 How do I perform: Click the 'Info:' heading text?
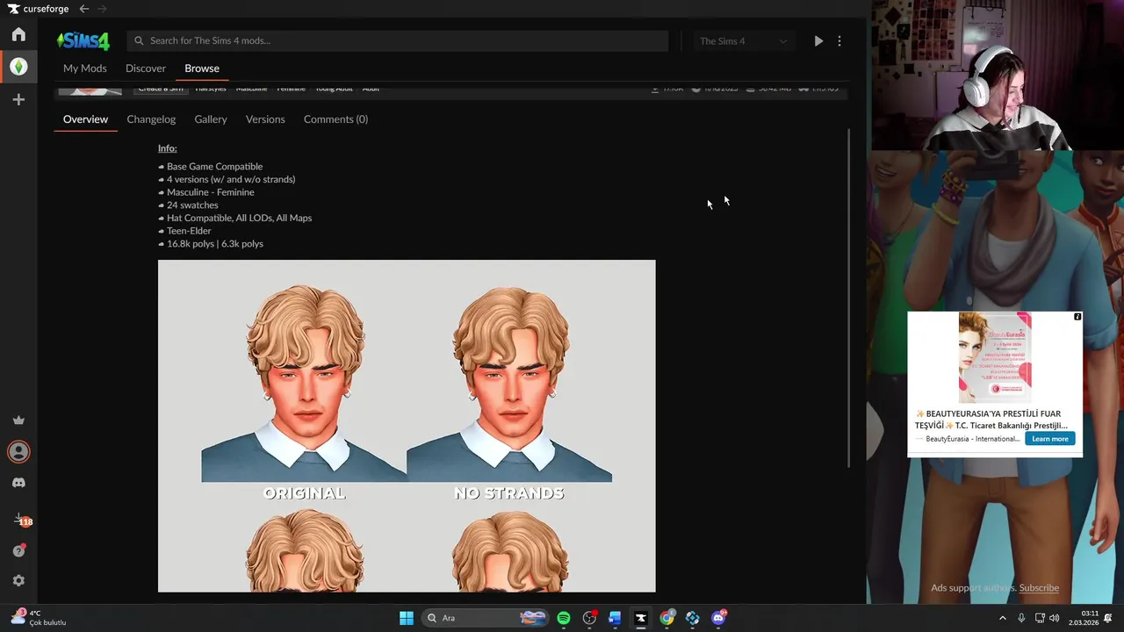point(168,148)
